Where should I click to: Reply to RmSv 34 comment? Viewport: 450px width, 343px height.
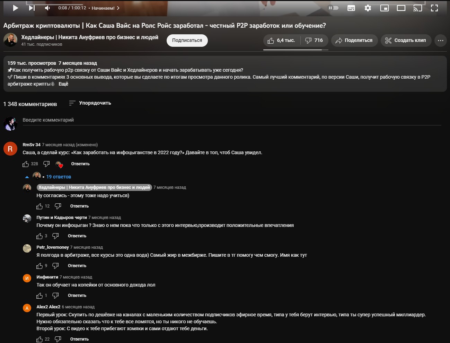pos(80,164)
